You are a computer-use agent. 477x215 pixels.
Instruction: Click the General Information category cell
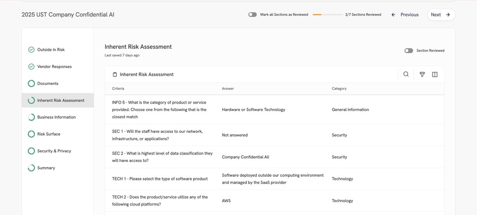pyautogui.click(x=350, y=110)
